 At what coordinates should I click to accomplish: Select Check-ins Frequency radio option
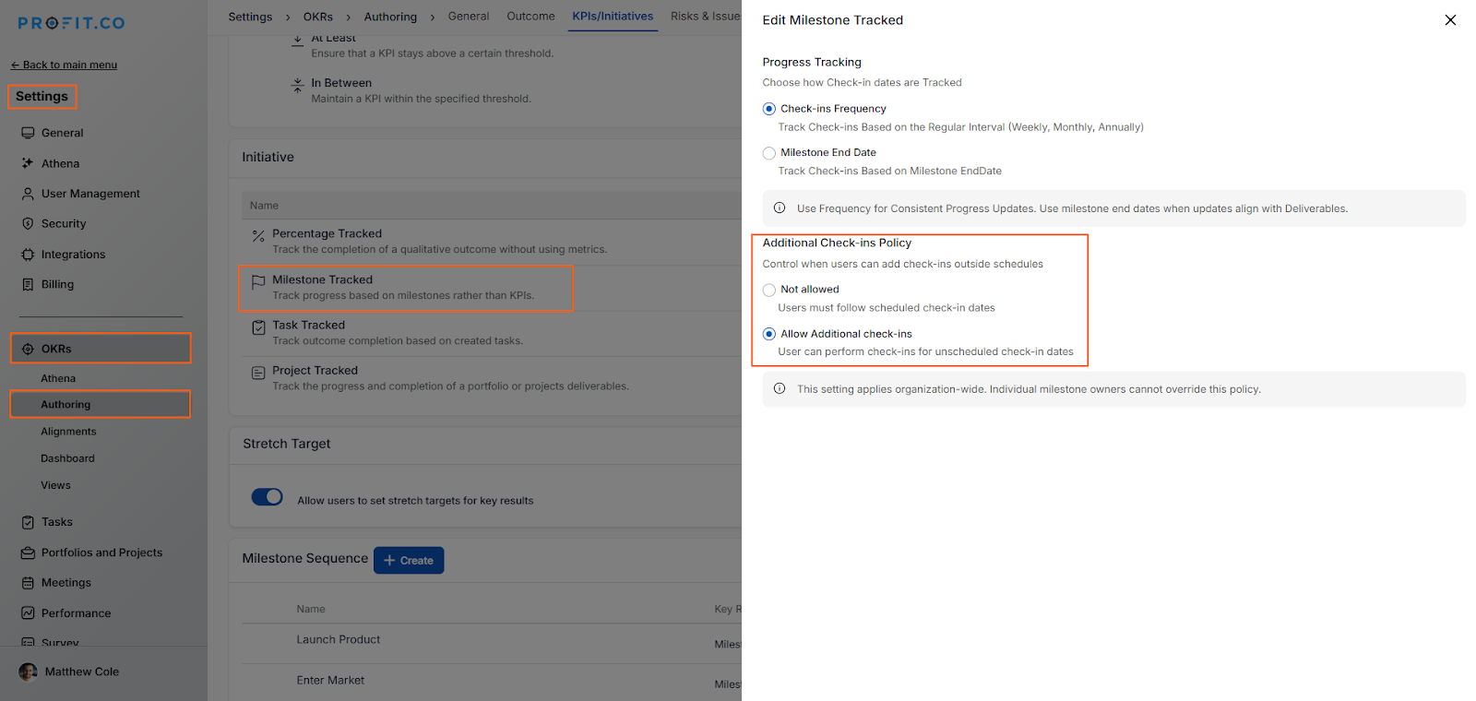(x=769, y=109)
